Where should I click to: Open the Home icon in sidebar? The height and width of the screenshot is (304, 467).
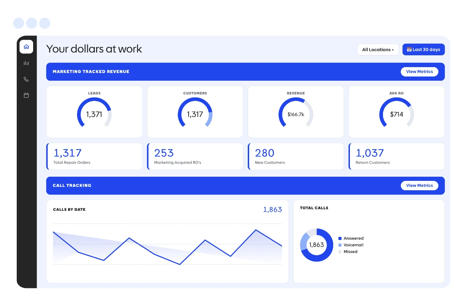click(26, 47)
